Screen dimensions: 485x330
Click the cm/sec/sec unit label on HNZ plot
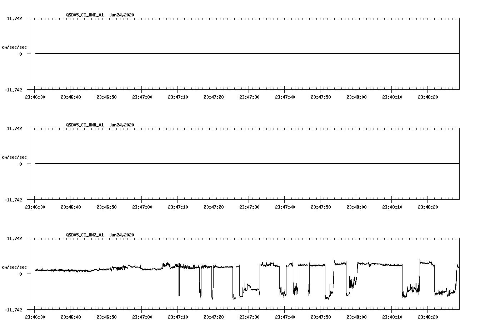(14, 267)
